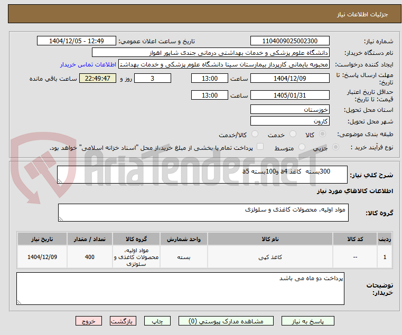Click the بازگشت back button
This screenshot has height=335, width=402.
[x=123, y=321]
